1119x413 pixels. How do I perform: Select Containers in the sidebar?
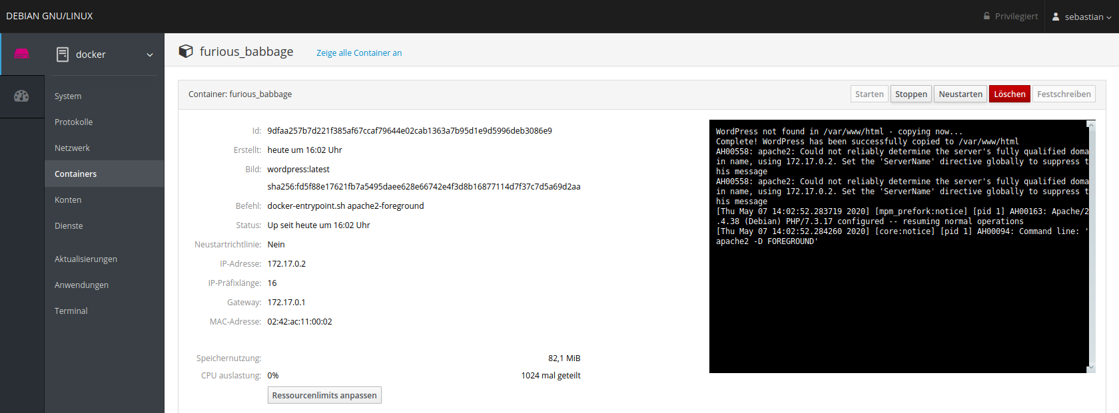[104, 174]
